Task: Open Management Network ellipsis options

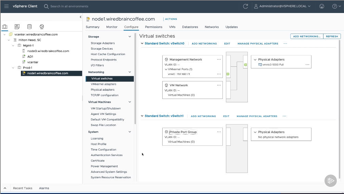Action: click(219, 59)
